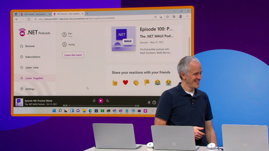The width and height of the screenshot is (269, 151).
Task: Click the player bar episode thumbnail
Action: pos(19,102)
